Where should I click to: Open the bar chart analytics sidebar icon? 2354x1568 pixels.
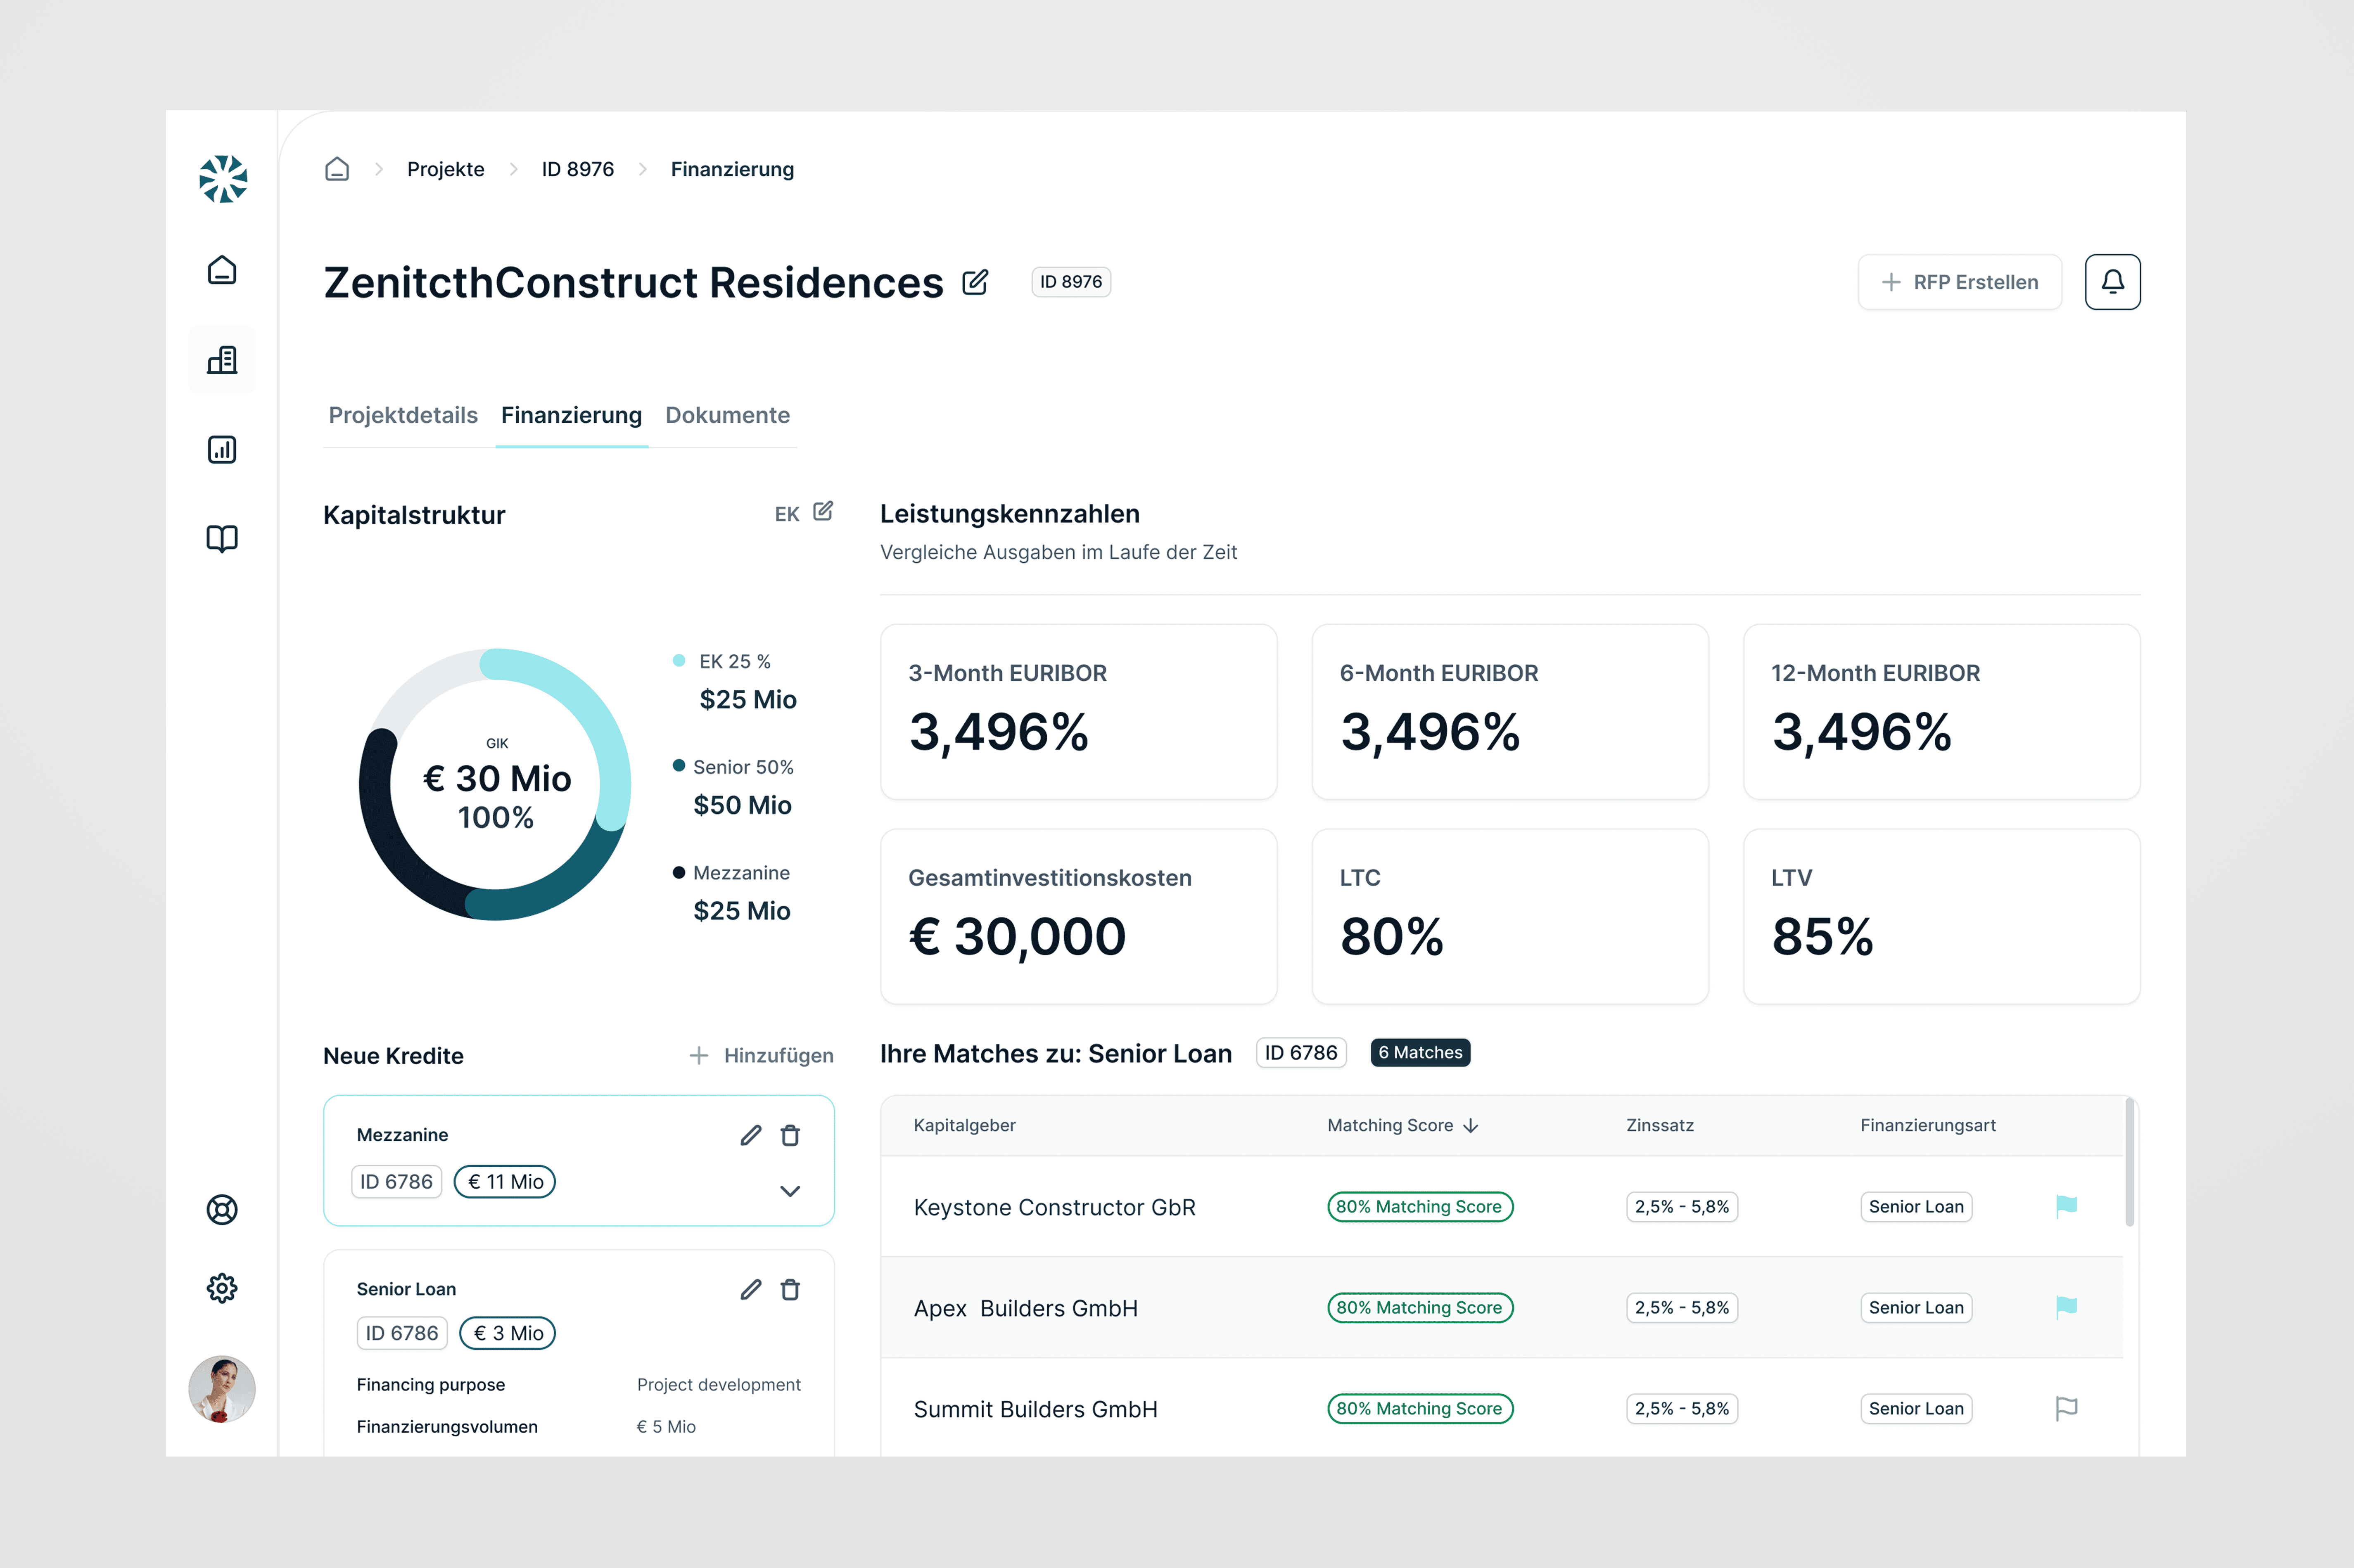point(222,450)
